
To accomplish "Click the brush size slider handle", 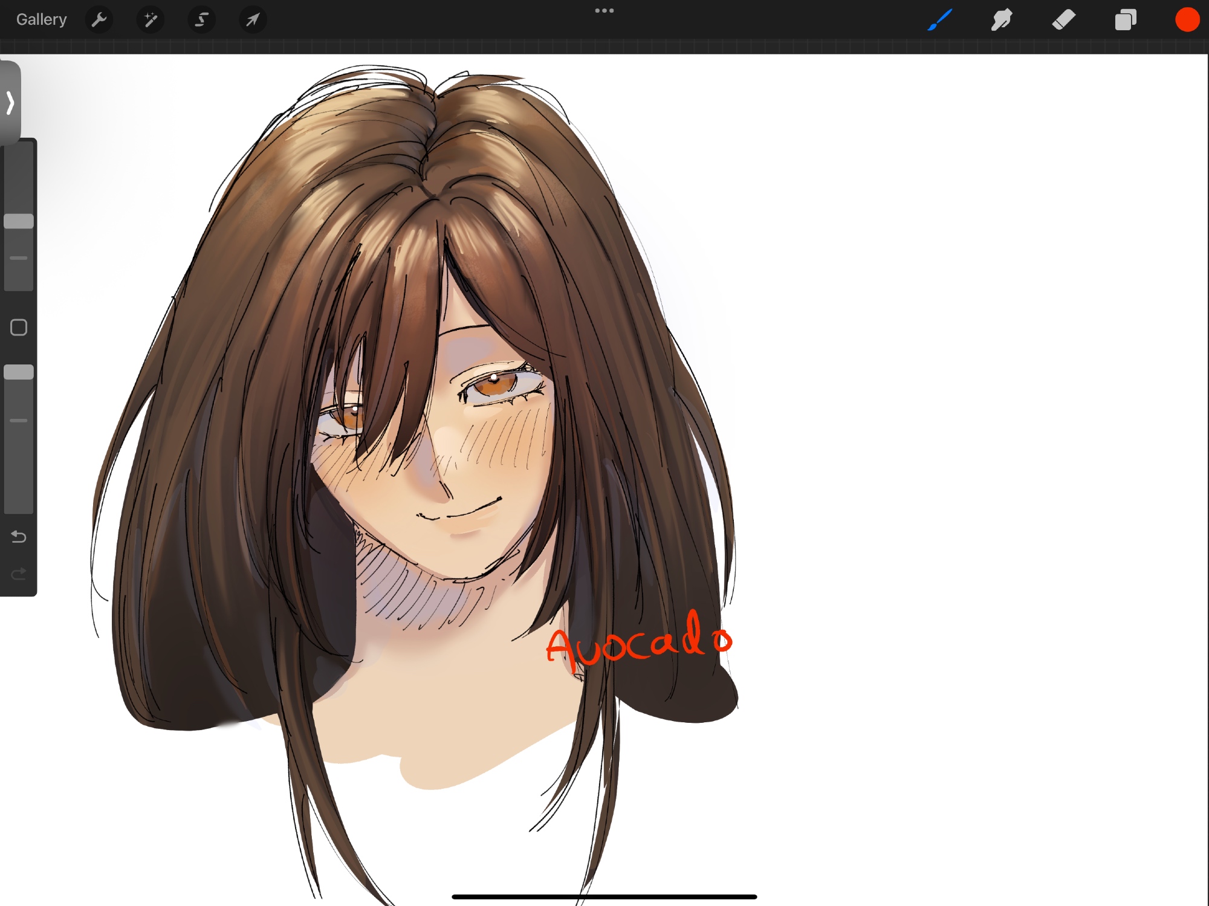I will [19, 221].
